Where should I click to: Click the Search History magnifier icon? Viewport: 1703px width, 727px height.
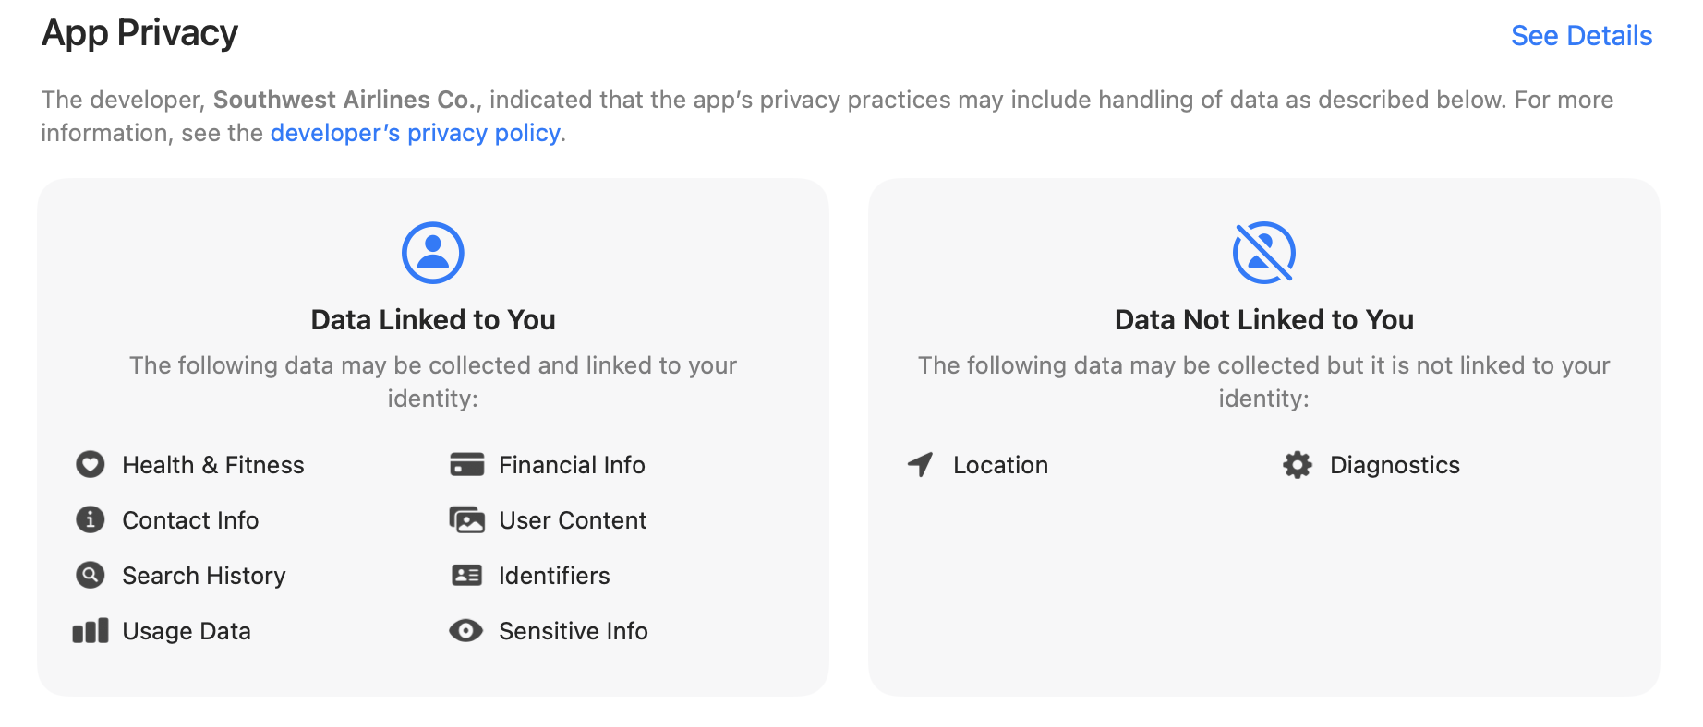pos(90,575)
